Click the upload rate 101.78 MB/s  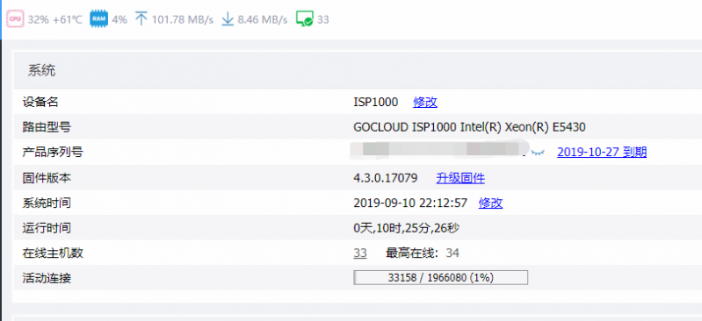click(x=183, y=19)
